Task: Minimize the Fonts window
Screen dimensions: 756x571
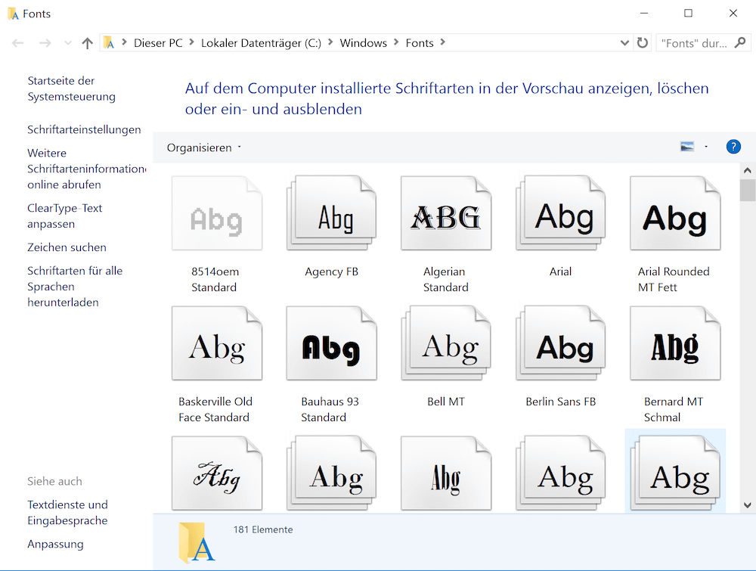Action: point(643,13)
